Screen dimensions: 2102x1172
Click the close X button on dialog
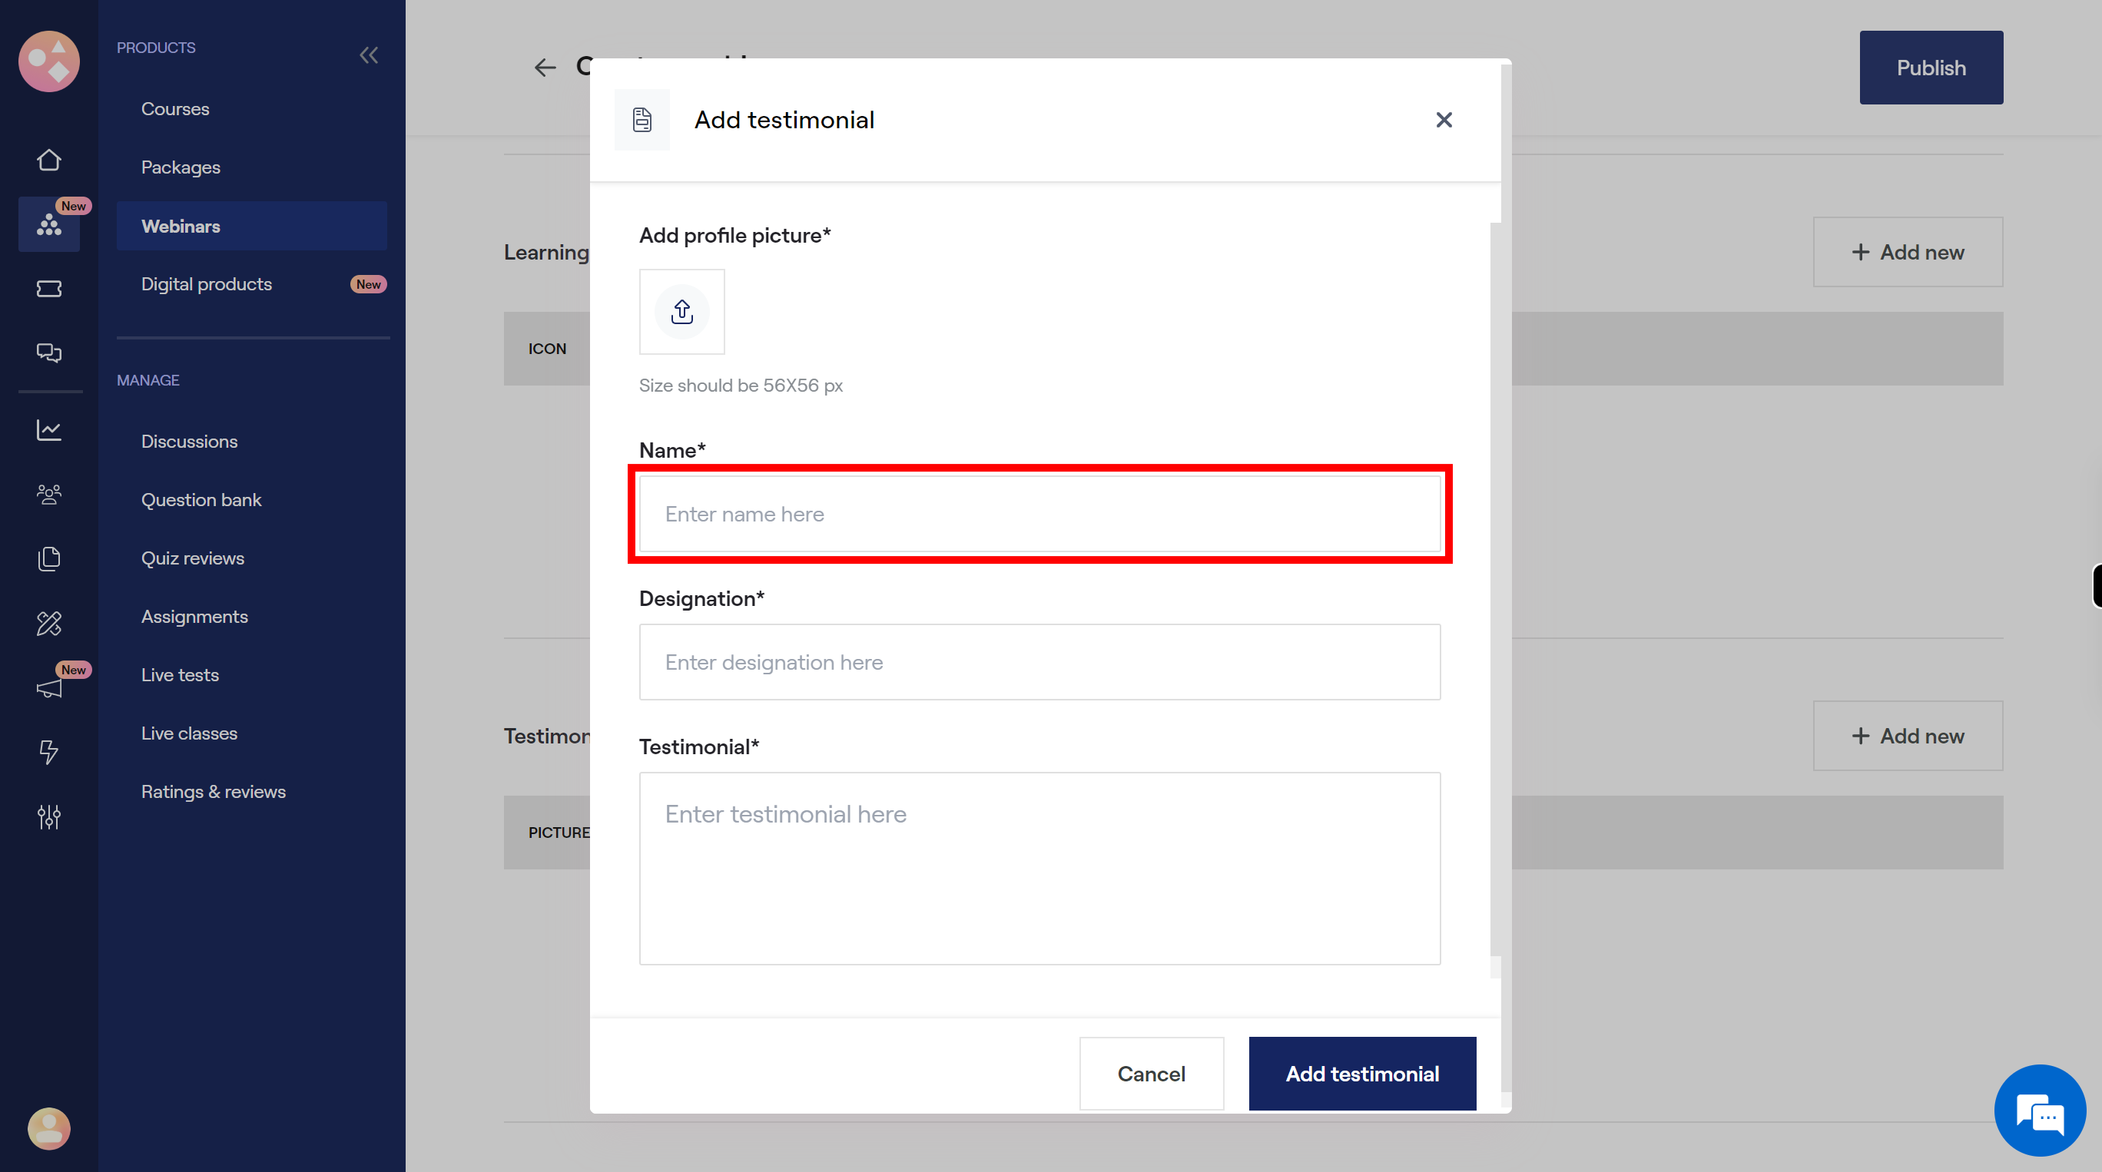1442,118
